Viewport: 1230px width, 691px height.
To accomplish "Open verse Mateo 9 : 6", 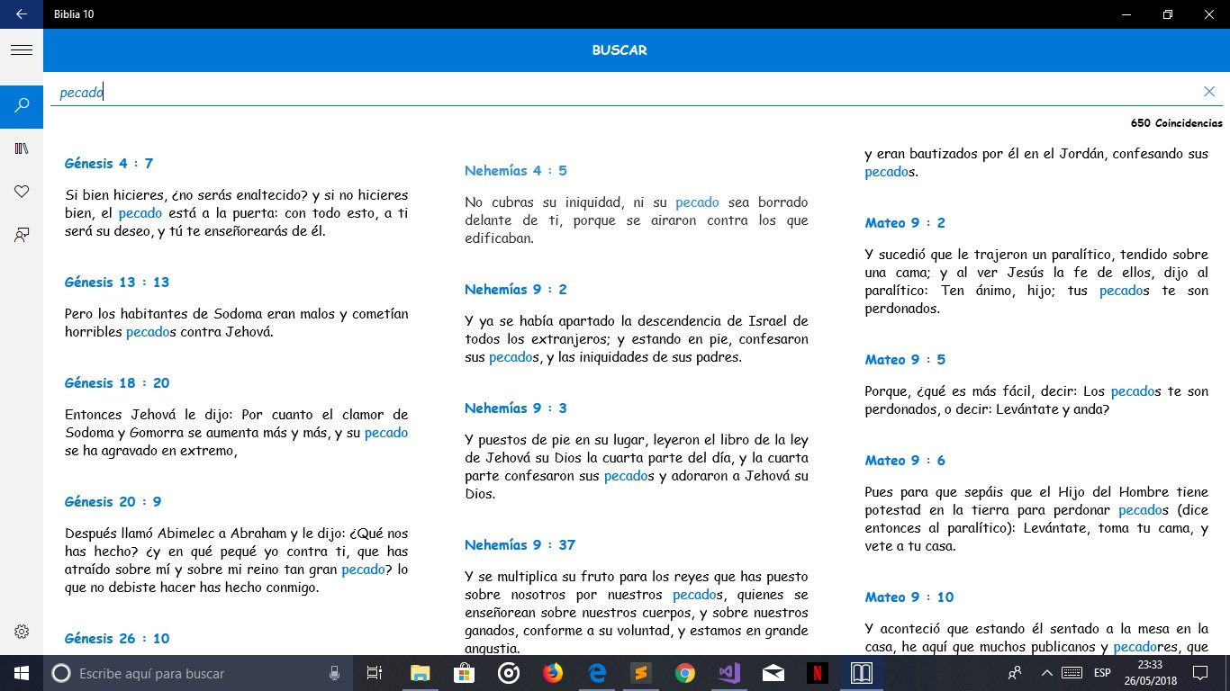I will (906, 460).
